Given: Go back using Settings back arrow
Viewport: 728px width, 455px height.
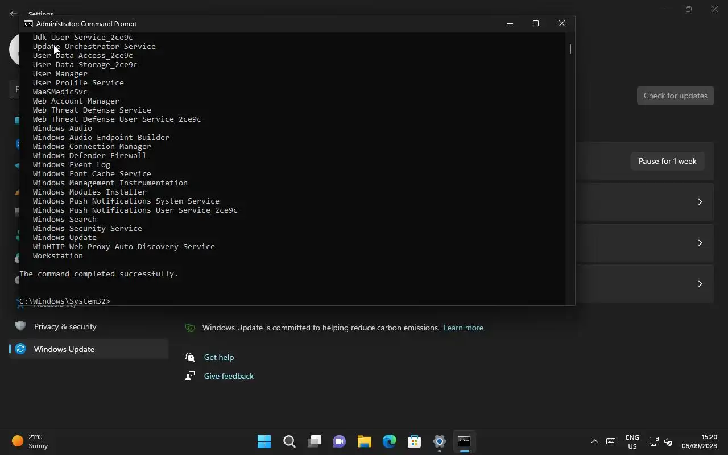Looking at the screenshot, I should (x=13, y=14).
